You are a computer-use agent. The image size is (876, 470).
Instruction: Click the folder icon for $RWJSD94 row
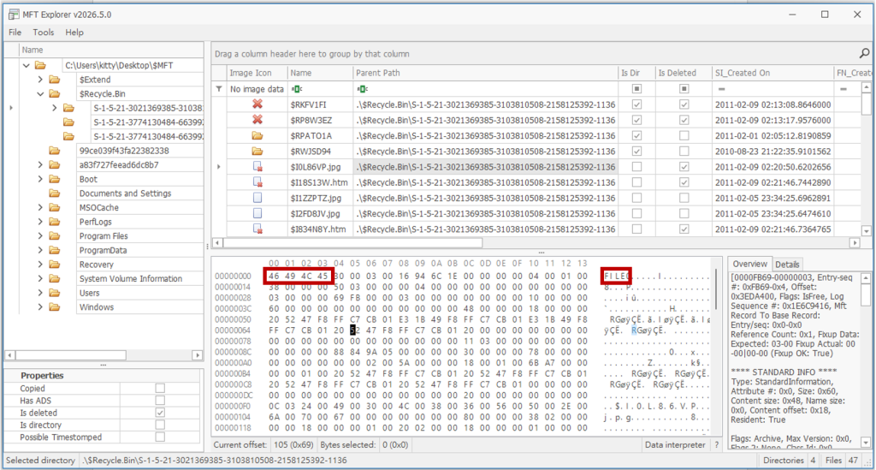pos(257,151)
